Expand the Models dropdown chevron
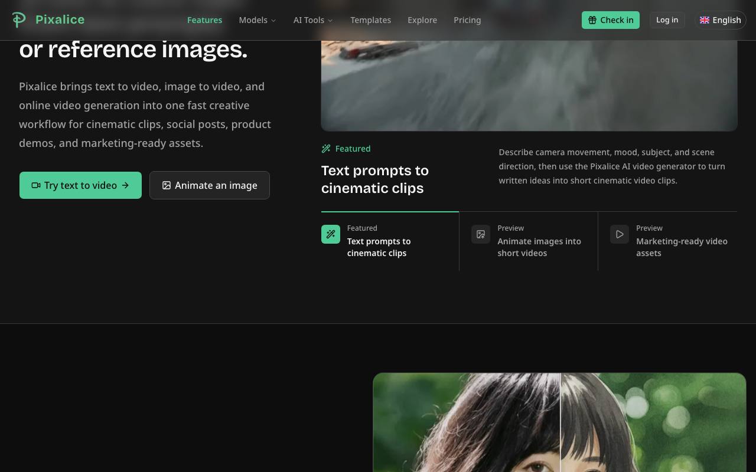 click(x=273, y=21)
